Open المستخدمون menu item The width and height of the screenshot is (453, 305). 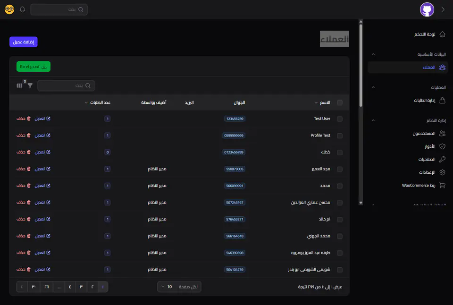tap(424, 133)
